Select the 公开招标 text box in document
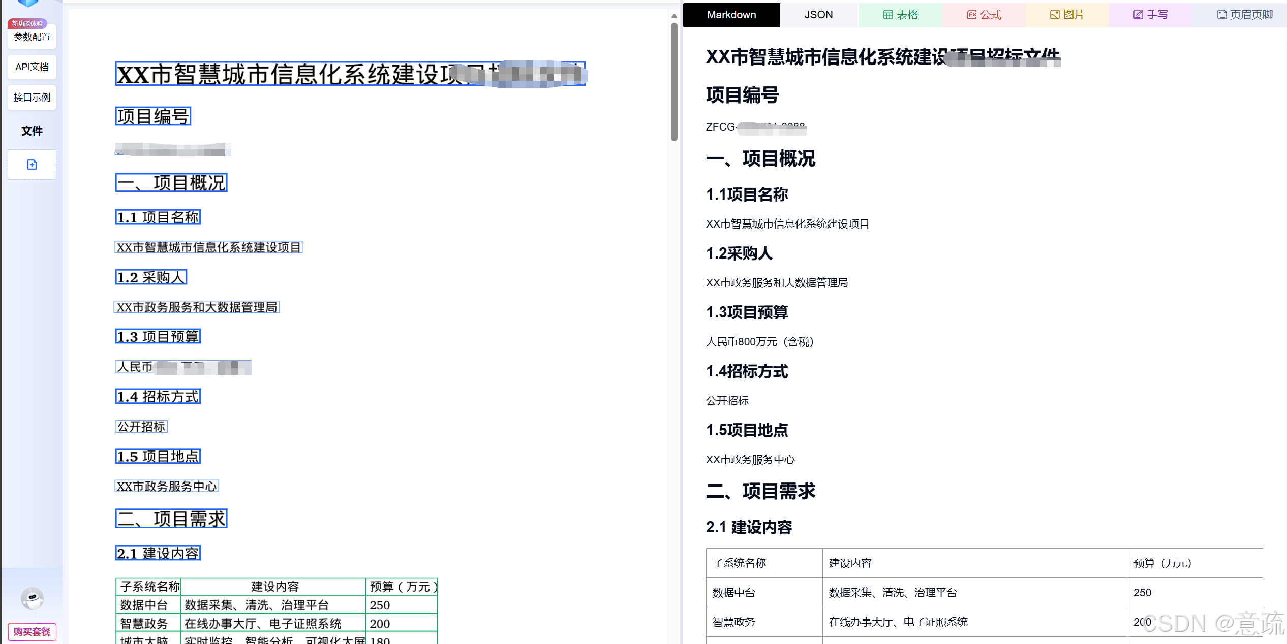 pyautogui.click(x=141, y=427)
